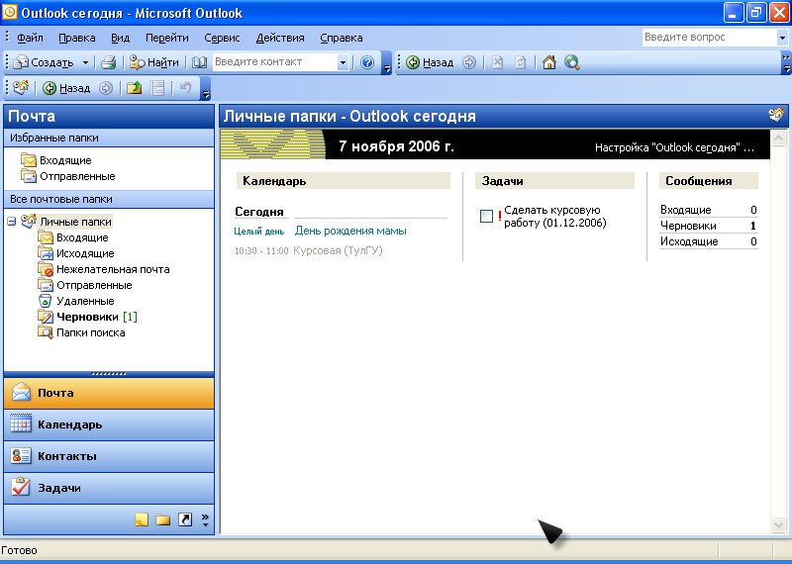Click the vertical scrollbar down arrow
Viewport: 792px width, 564px height.
[778, 525]
